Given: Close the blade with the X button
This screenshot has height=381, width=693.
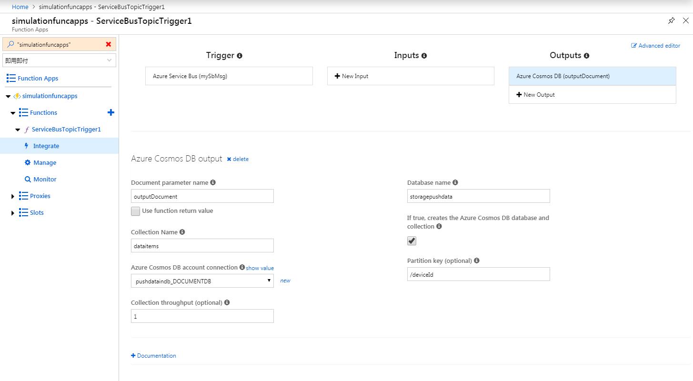Looking at the screenshot, I should coord(686,20).
